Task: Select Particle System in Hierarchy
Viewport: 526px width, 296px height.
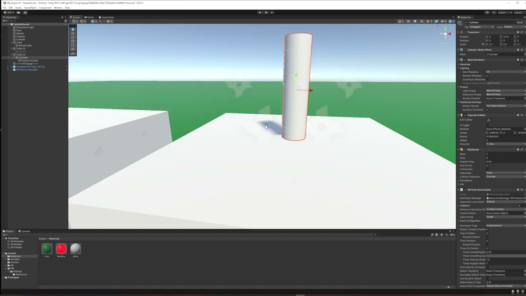Action: (29, 61)
